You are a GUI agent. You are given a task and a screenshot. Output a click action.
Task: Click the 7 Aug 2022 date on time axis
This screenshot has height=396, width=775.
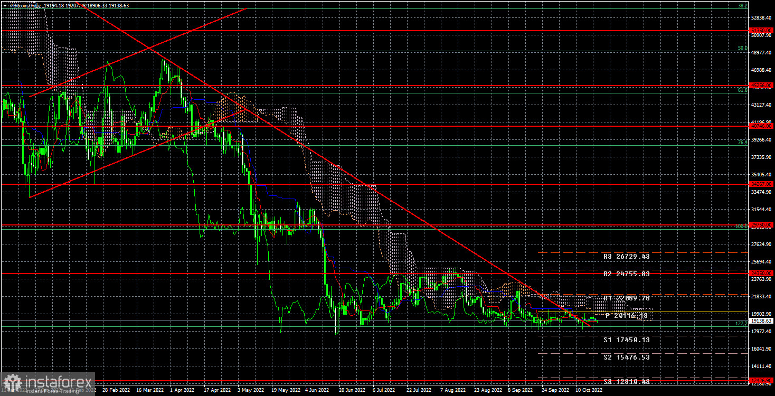click(454, 391)
